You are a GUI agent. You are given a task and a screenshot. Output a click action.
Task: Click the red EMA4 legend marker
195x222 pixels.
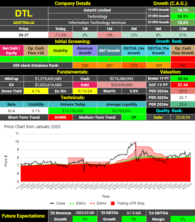pyautogui.click(x=92, y=203)
